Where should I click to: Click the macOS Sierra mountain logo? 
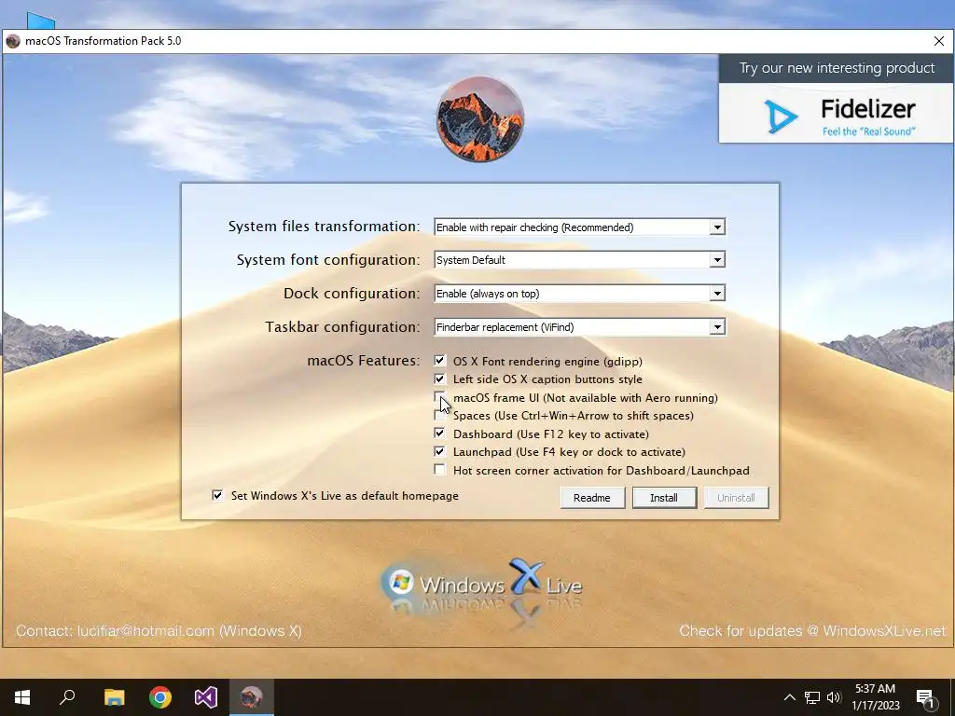pyautogui.click(x=480, y=118)
